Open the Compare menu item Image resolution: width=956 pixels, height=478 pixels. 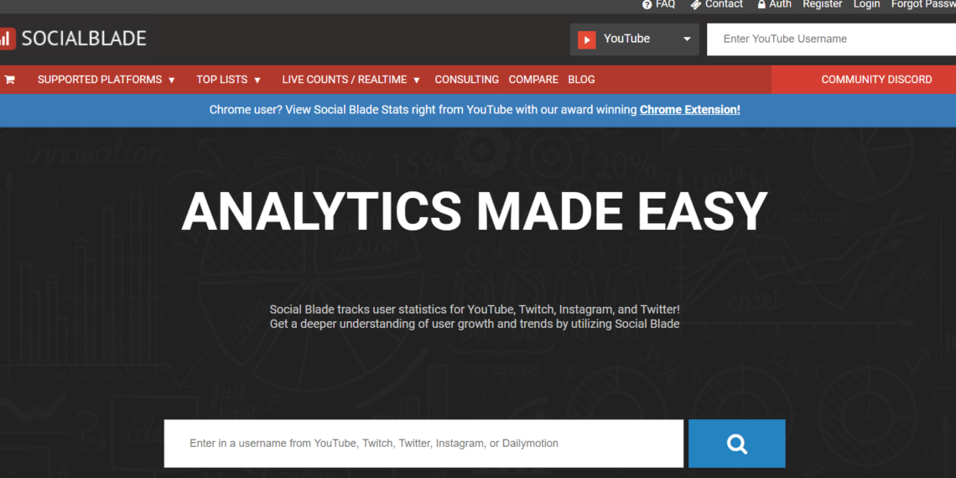click(533, 80)
